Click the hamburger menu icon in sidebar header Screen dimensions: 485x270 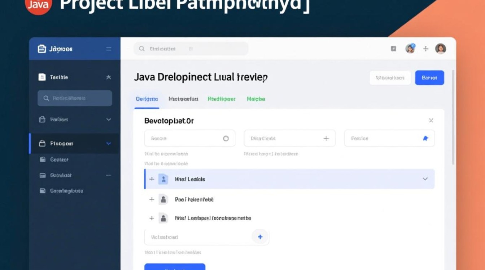[x=109, y=49]
